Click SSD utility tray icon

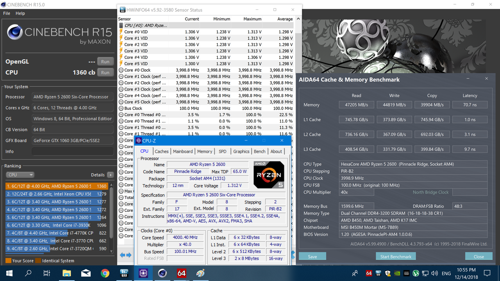click(x=406, y=273)
